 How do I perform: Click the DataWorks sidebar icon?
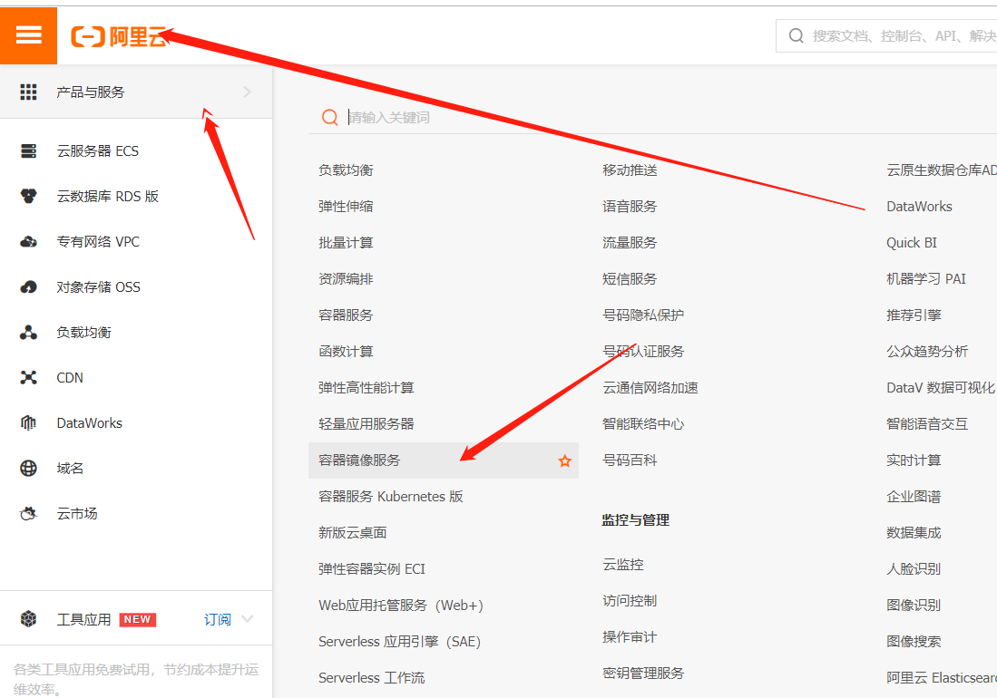(29, 423)
